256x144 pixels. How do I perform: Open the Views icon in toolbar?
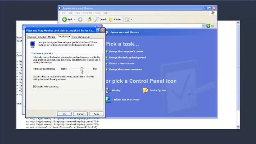[x=127, y=20]
